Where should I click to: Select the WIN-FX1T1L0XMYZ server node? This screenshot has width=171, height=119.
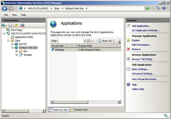tap(28, 33)
